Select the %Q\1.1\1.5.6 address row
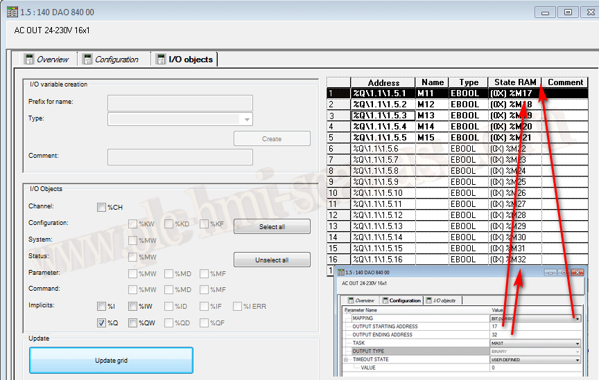This screenshot has width=599, height=380. point(384,149)
